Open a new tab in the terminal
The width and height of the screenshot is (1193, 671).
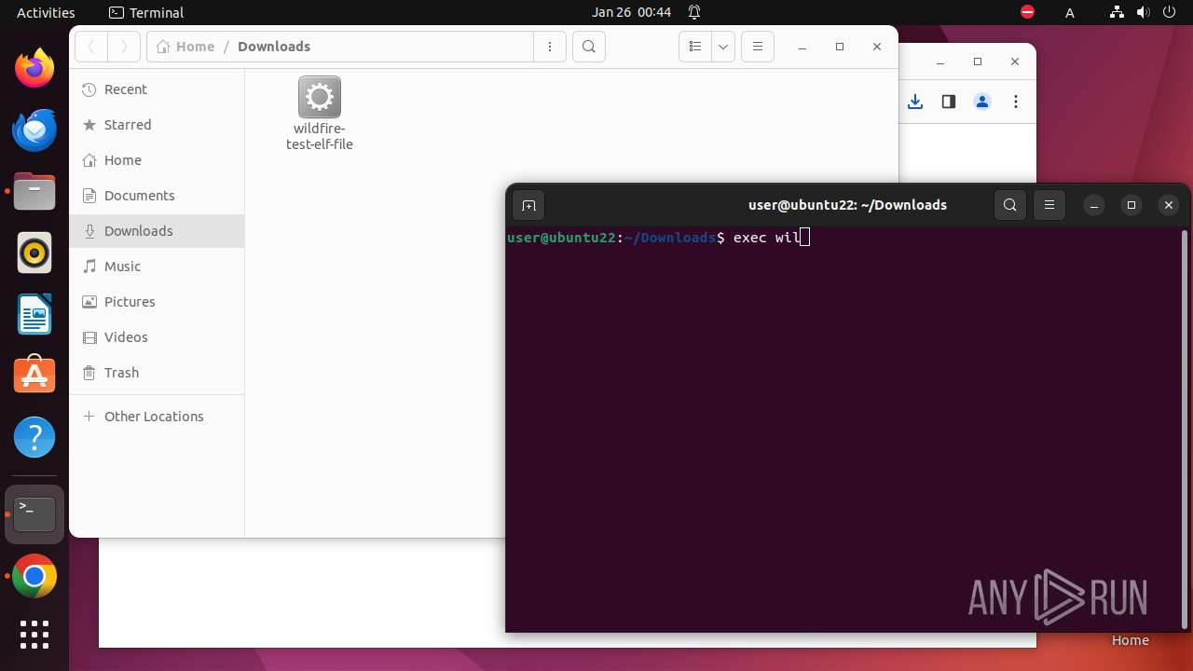528,205
